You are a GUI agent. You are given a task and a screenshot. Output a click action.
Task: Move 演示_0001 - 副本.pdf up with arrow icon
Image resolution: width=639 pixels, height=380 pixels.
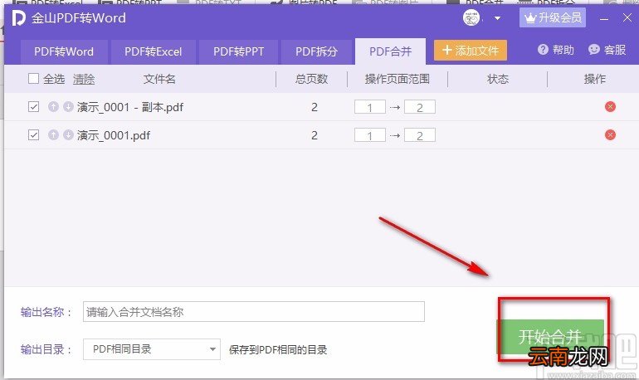(53, 107)
